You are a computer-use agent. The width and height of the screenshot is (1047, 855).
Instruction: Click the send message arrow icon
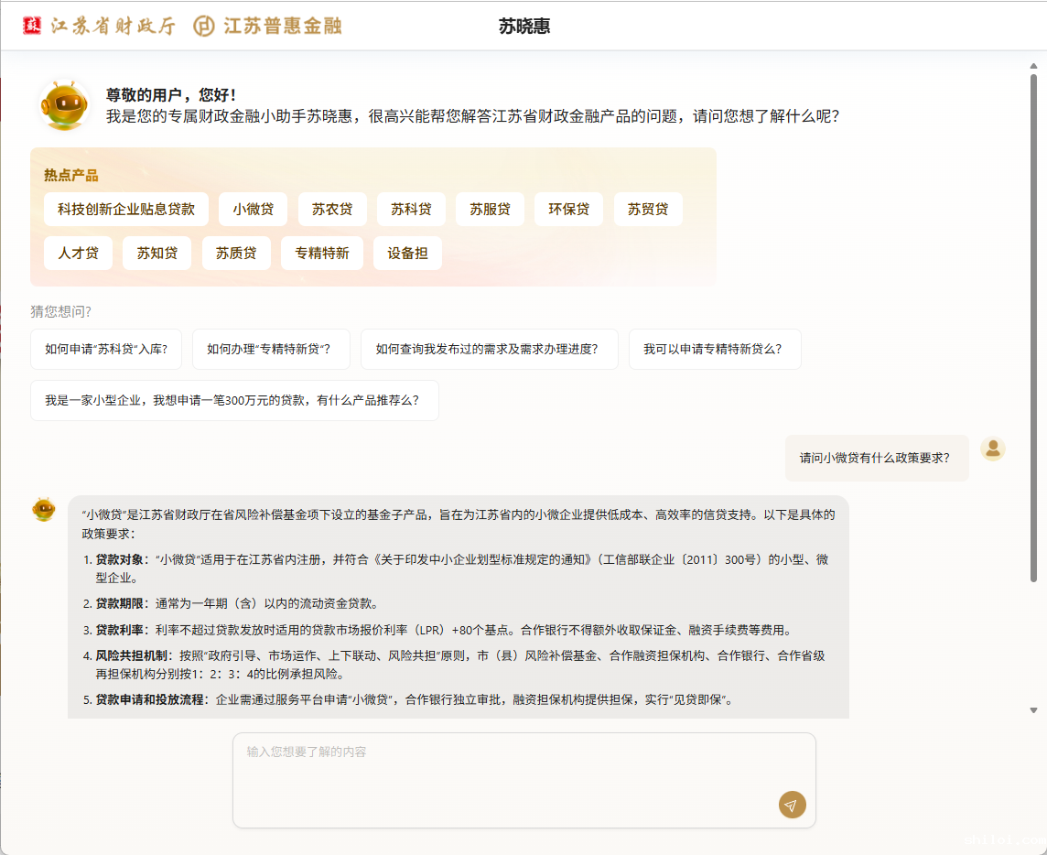792,805
